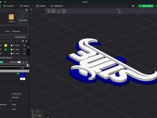Open the By layer dropdown
Image resolution: width=157 pixels, height=118 pixels.
[x=16, y=97]
